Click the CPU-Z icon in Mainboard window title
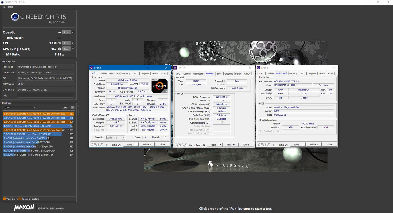 click(x=259, y=68)
